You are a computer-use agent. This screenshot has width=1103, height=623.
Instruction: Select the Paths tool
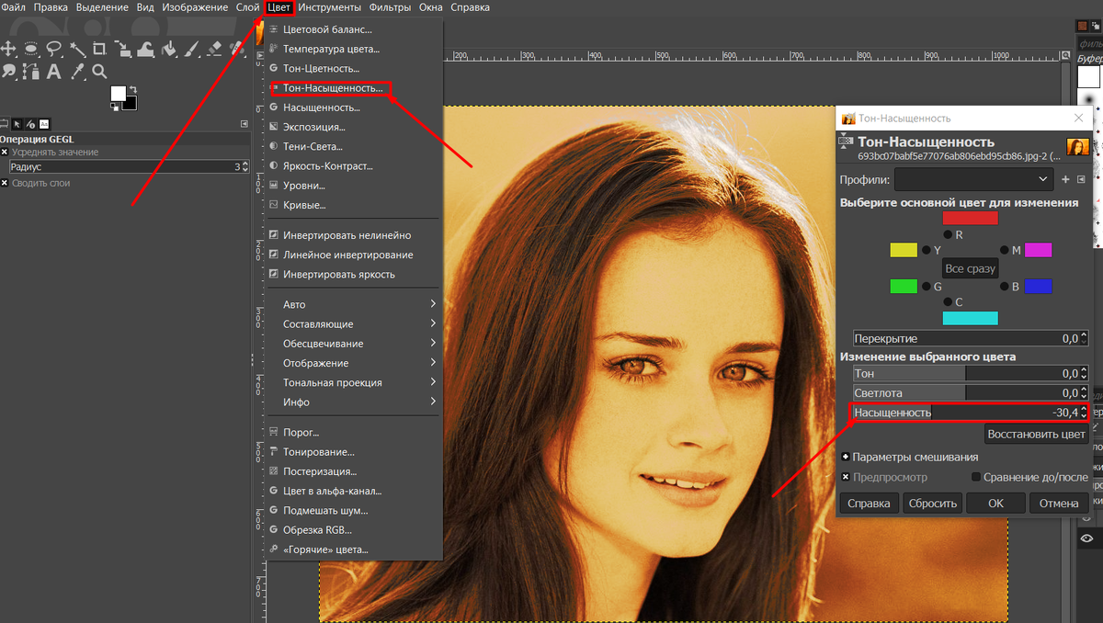pyautogui.click(x=31, y=72)
